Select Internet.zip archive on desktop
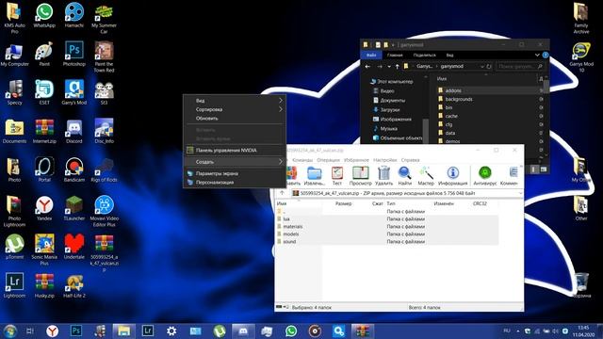 44,131
